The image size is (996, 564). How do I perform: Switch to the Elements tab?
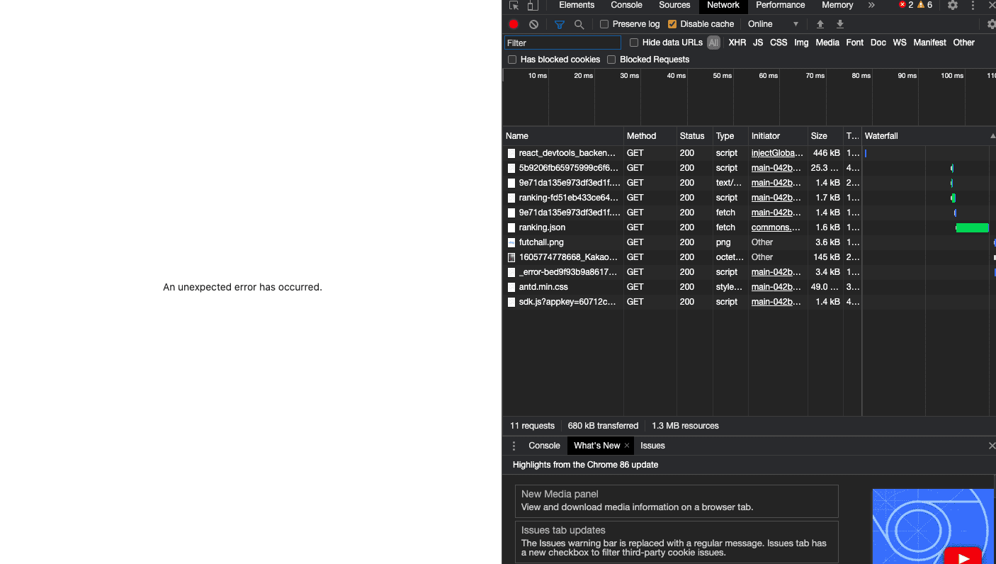[577, 6]
